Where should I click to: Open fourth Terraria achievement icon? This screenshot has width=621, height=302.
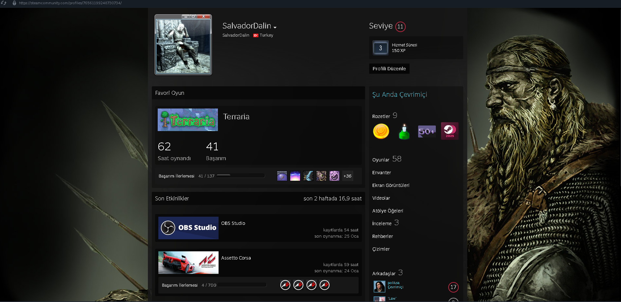(321, 176)
